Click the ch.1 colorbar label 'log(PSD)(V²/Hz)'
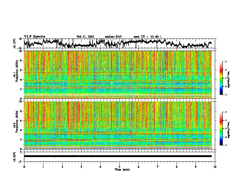The image size is (242, 187). point(229,80)
